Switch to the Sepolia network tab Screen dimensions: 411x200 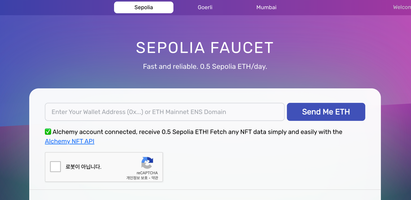click(x=144, y=7)
